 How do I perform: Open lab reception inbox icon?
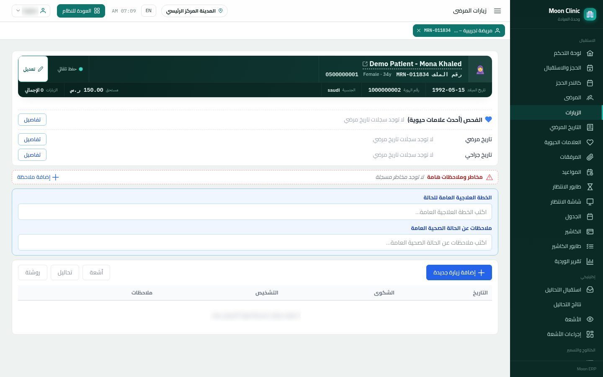tap(590, 289)
